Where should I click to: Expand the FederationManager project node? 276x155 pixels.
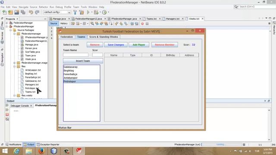(x=7, y=23)
